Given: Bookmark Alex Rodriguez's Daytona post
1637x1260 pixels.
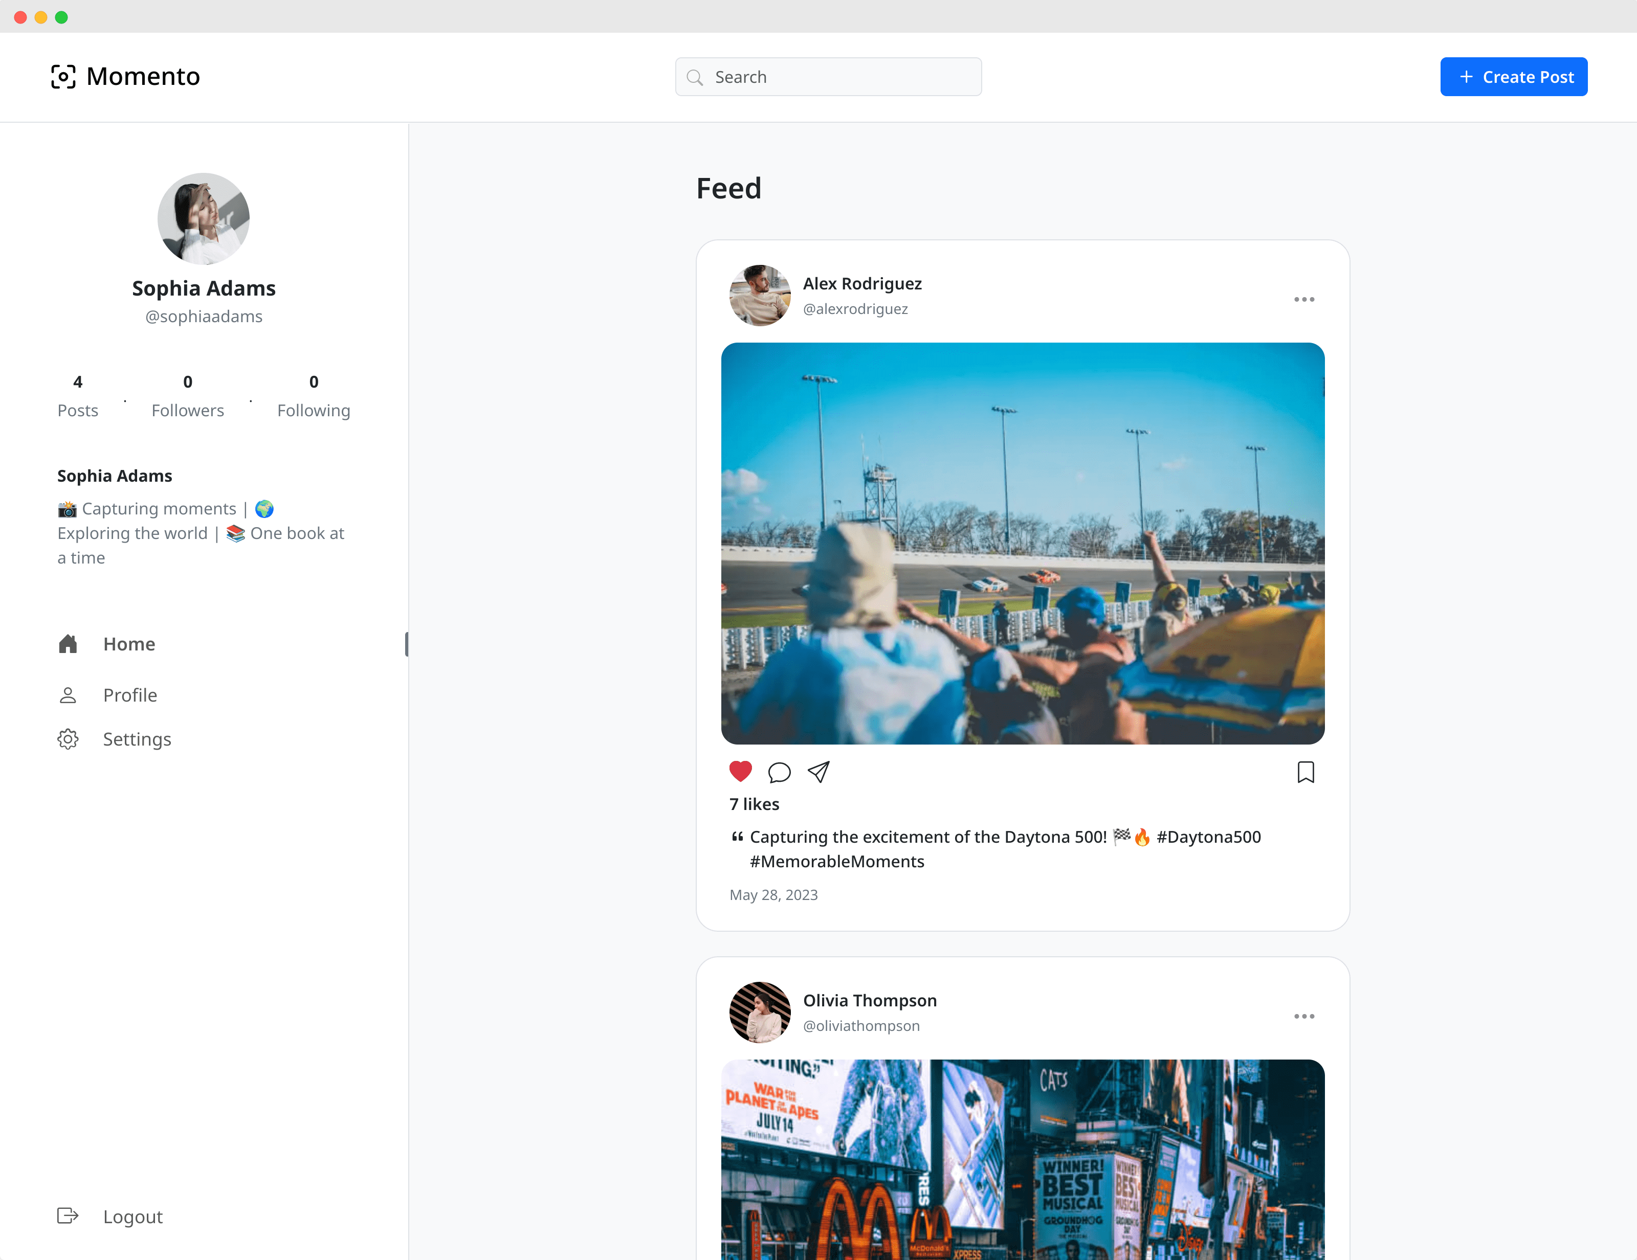Looking at the screenshot, I should 1305,772.
